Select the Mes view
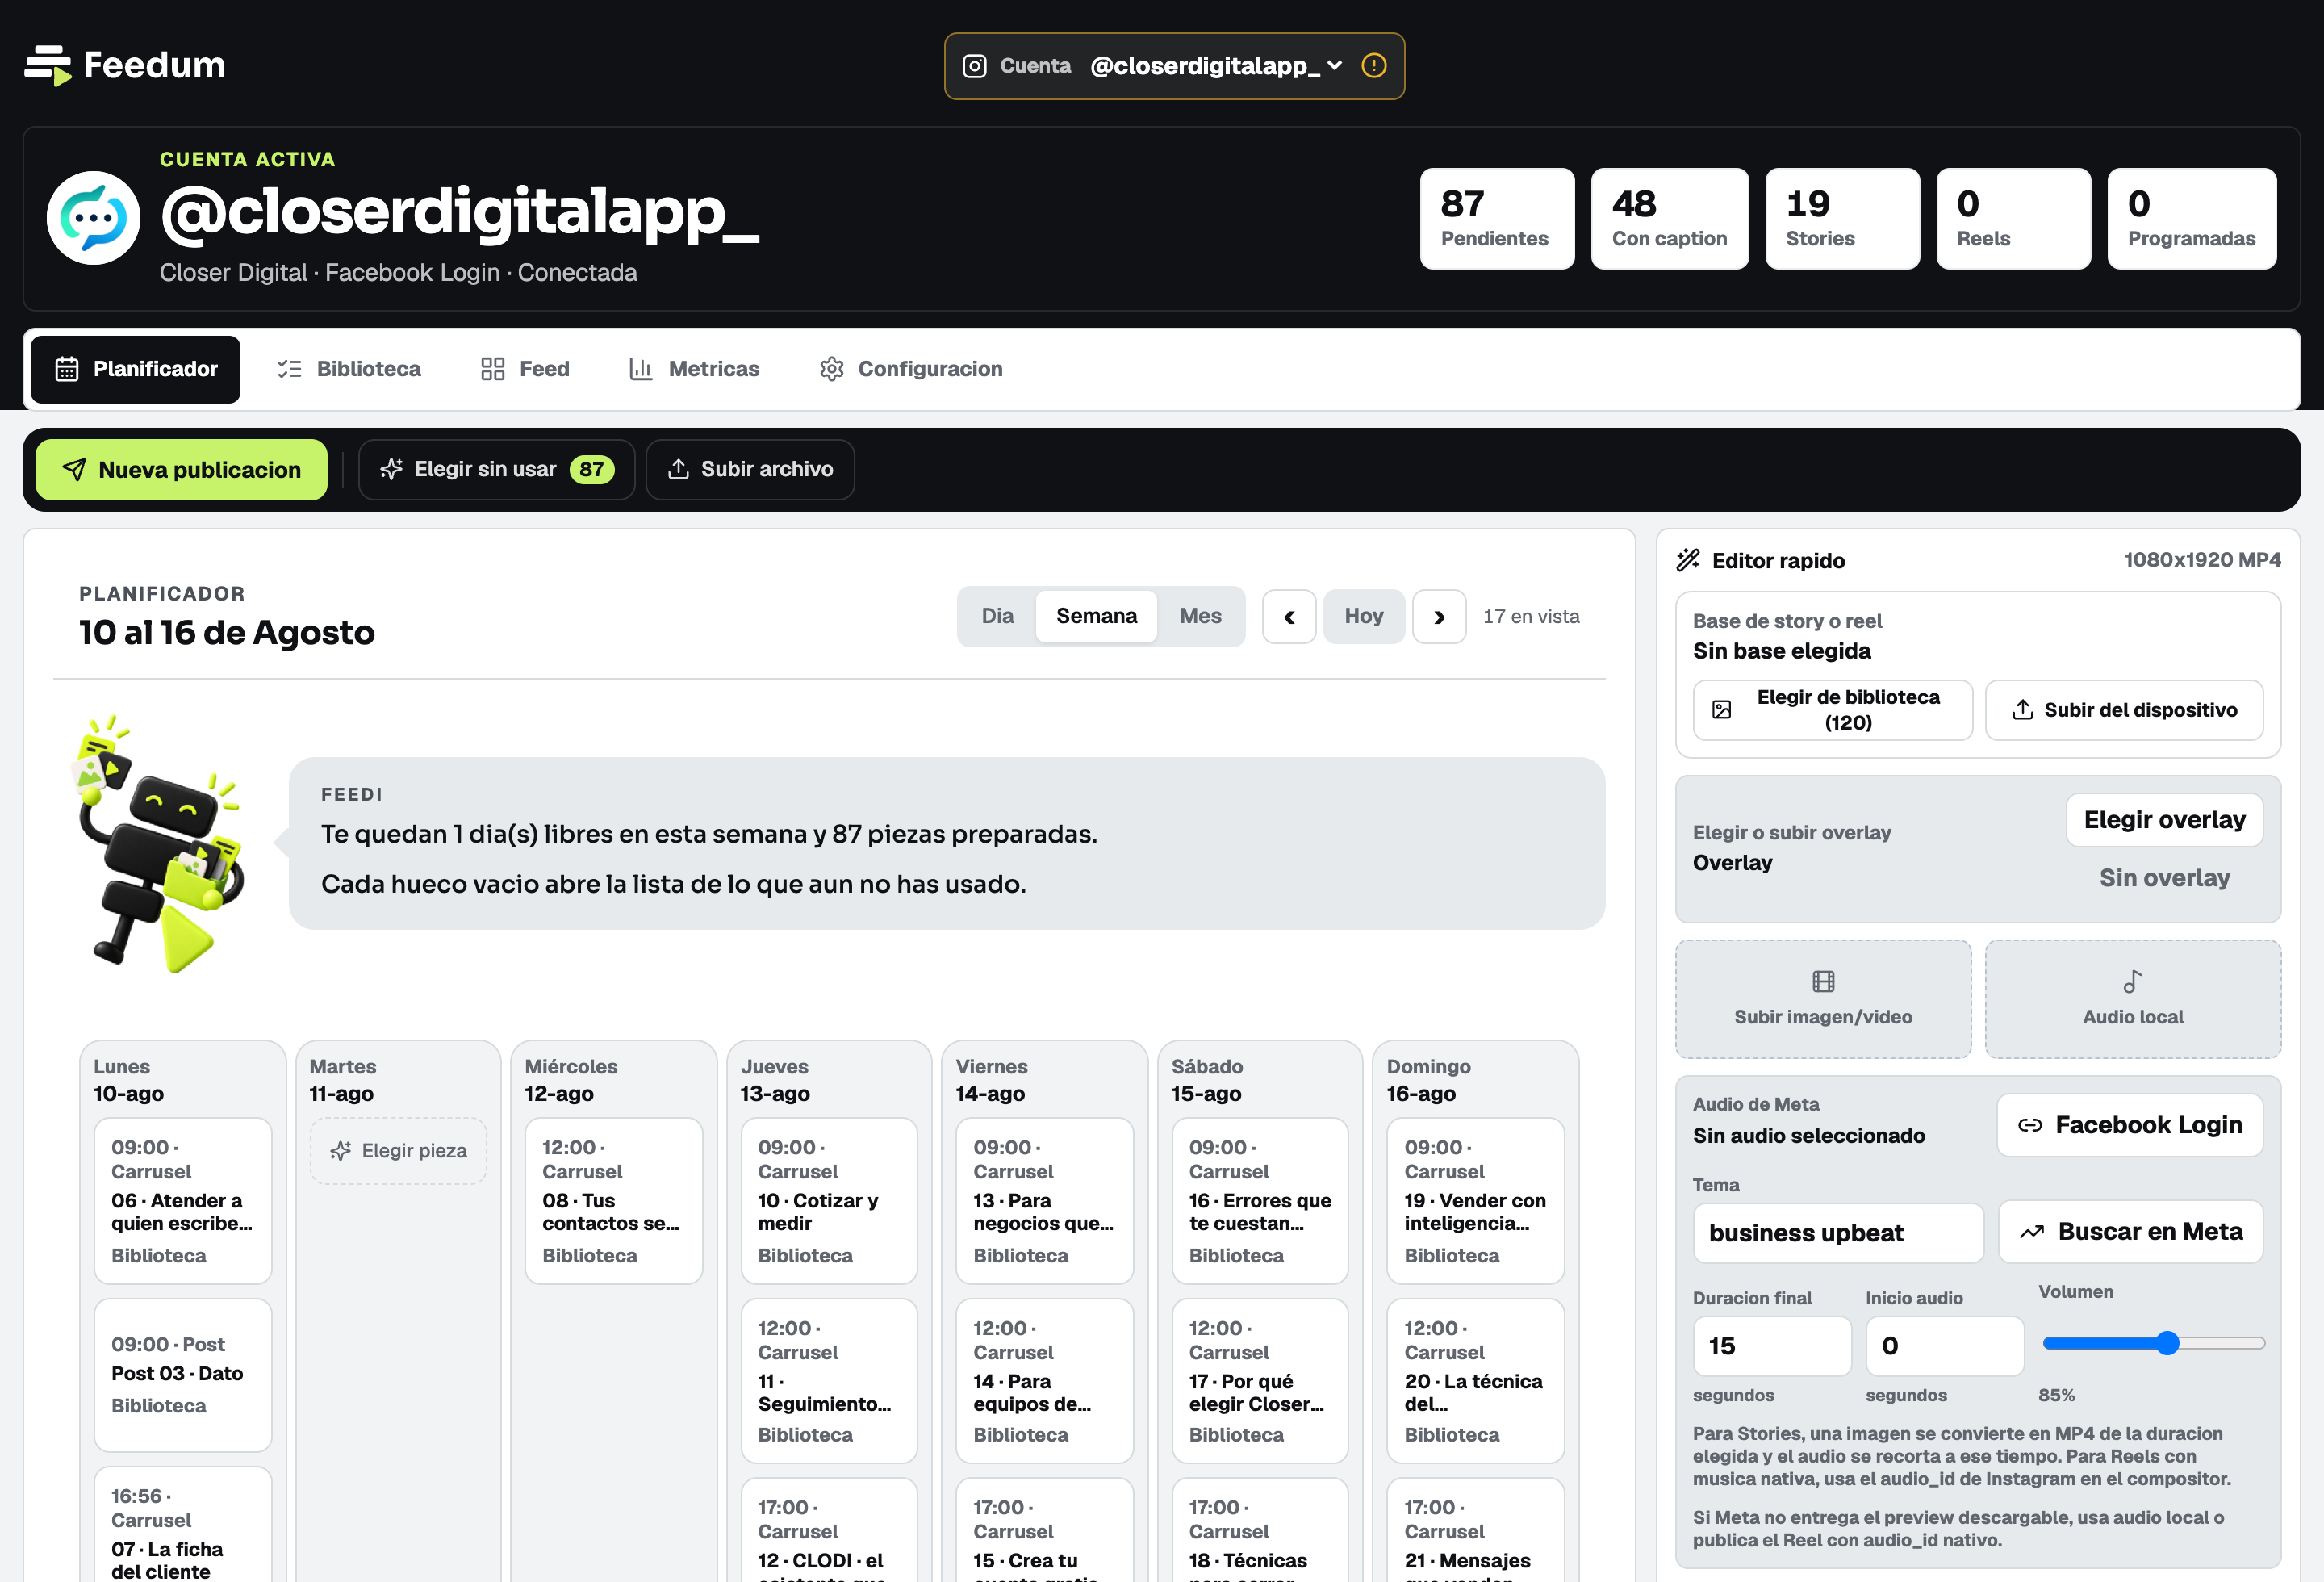Viewport: 2324px width, 1582px height. click(1201, 616)
